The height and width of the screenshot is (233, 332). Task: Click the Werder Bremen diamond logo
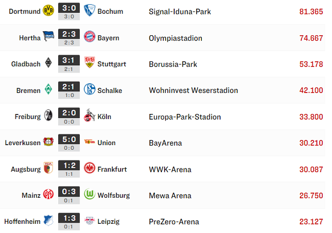coord(49,89)
